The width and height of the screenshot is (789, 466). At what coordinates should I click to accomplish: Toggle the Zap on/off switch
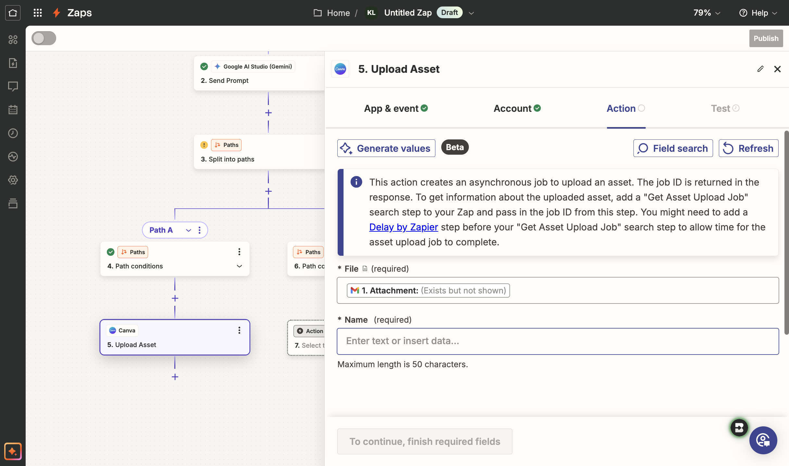click(44, 38)
